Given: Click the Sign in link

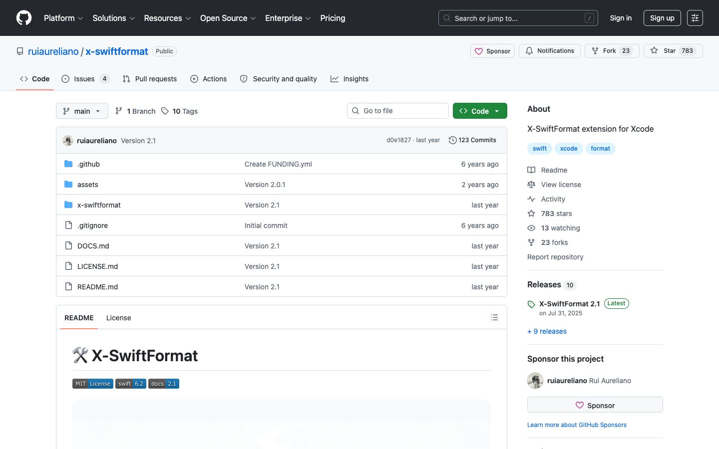Looking at the screenshot, I should (621, 18).
